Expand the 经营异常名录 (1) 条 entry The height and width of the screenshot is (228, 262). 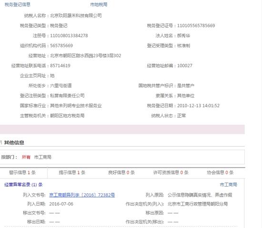pyautogui.click(x=23, y=185)
